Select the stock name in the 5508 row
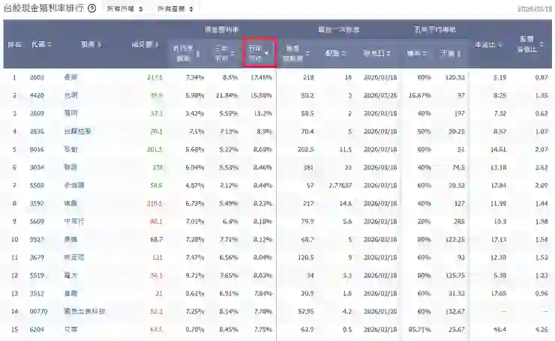 pos(74,185)
